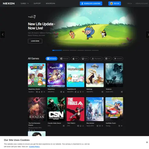Click the Mabinogi logo in the banner
This screenshot has height=149, width=149.
click(32, 17)
